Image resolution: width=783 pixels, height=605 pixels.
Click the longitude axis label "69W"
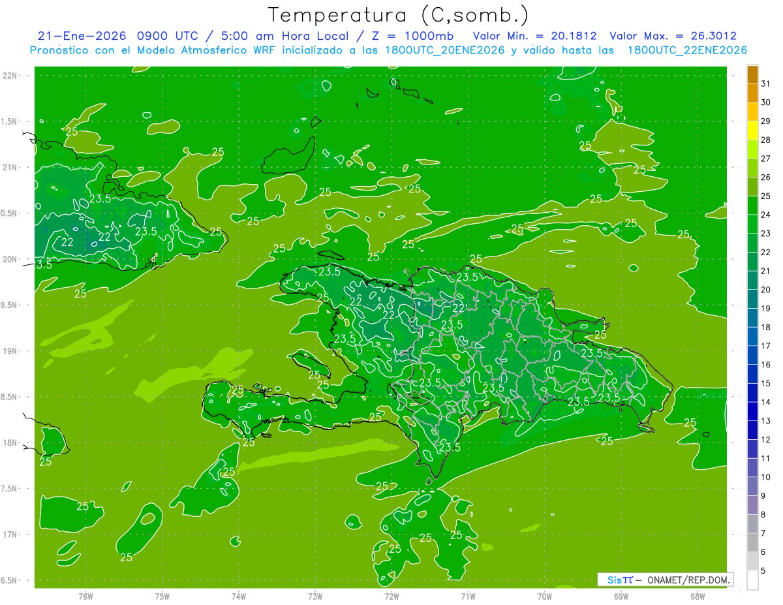tap(621, 597)
